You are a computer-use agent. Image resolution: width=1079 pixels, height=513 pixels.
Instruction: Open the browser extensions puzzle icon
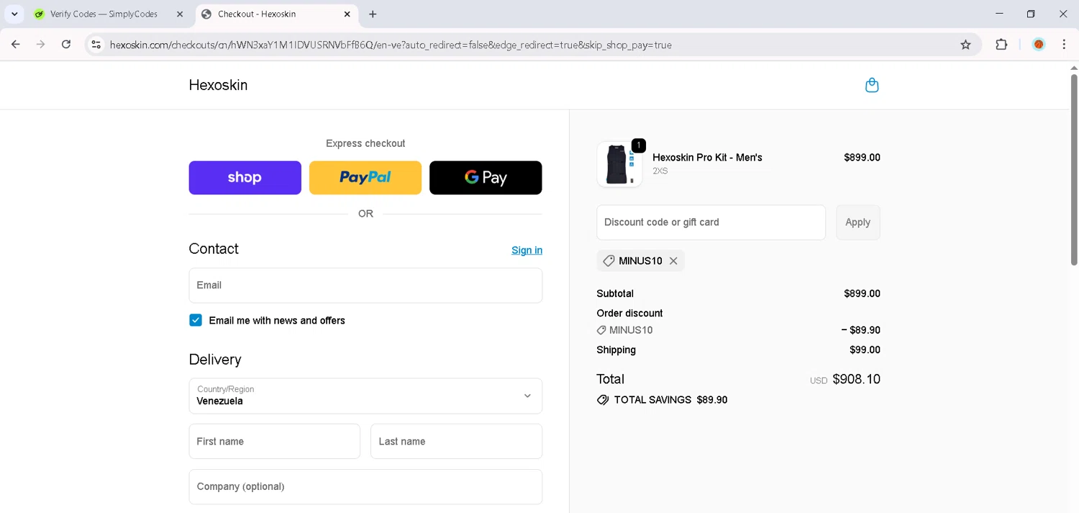click(x=1001, y=45)
